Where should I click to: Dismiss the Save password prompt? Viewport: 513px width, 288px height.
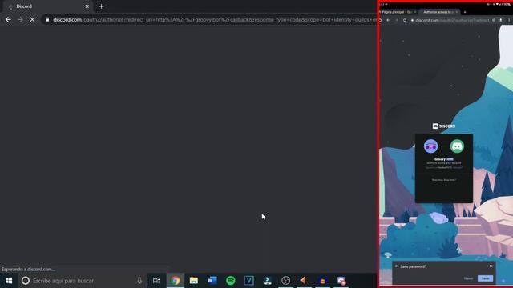(x=491, y=266)
